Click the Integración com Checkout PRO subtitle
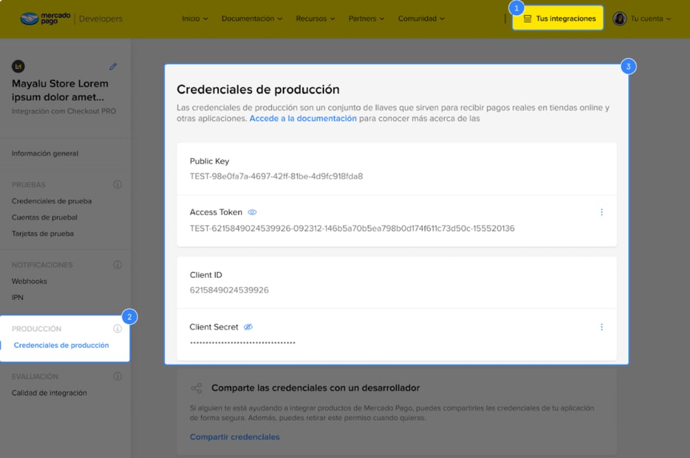 [63, 111]
